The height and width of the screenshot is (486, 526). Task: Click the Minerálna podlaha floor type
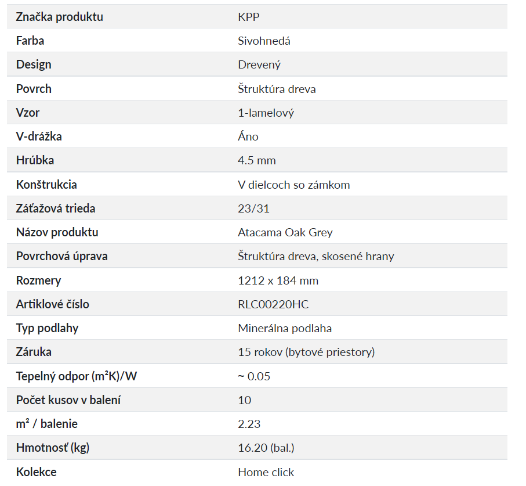(285, 328)
